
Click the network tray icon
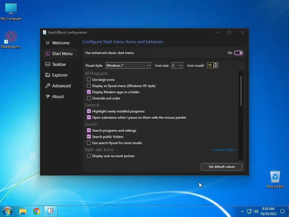pyautogui.click(x=249, y=211)
